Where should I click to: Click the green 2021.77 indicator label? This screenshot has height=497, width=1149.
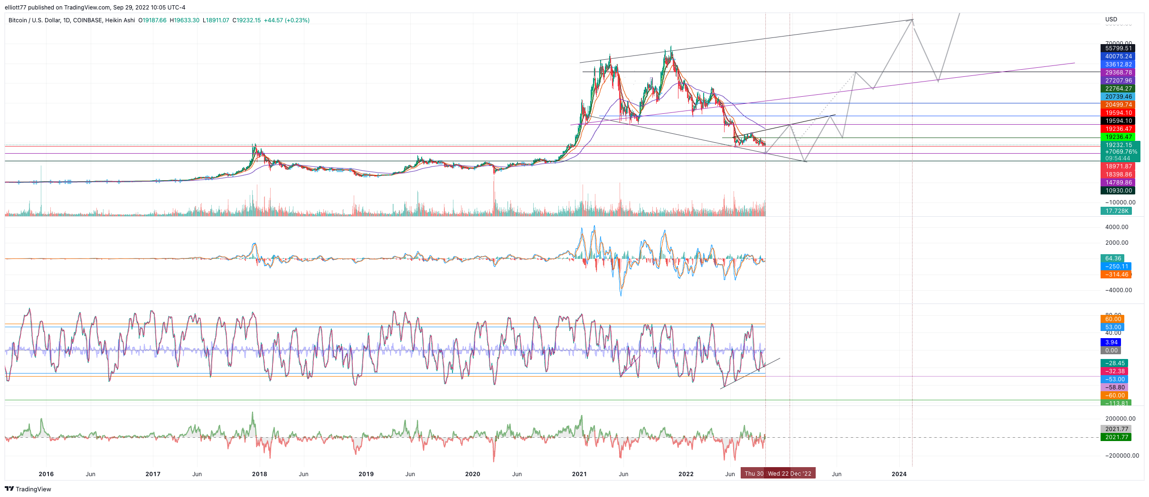point(1116,437)
